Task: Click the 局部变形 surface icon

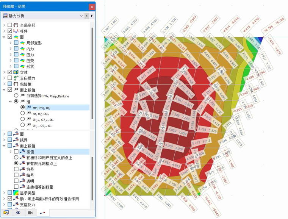Action: tap(22, 43)
